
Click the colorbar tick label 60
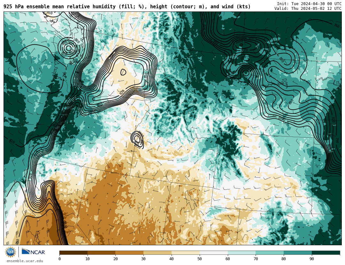tap(228, 259)
